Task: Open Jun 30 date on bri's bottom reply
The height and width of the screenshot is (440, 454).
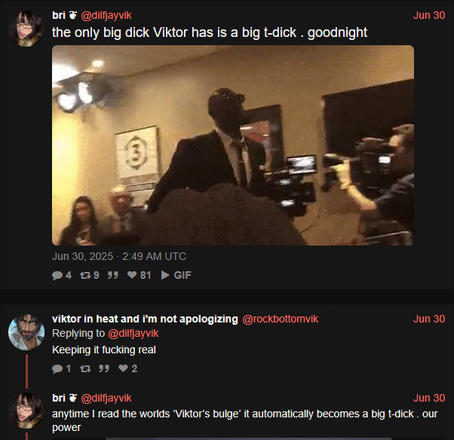Action: coord(429,398)
